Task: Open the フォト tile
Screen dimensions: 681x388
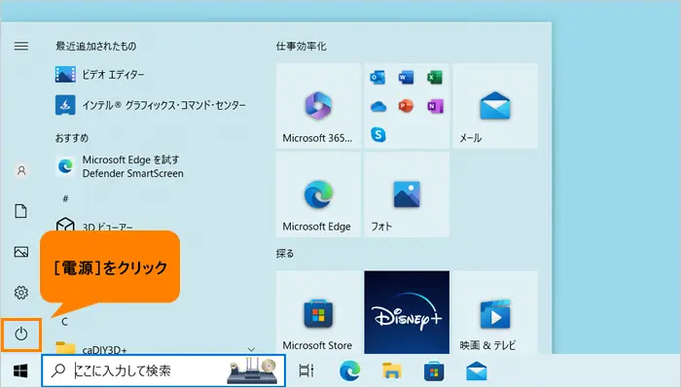Action: point(407,194)
